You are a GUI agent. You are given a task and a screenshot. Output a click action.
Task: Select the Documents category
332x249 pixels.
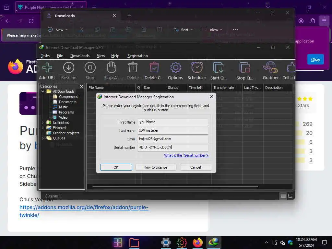[67, 102]
